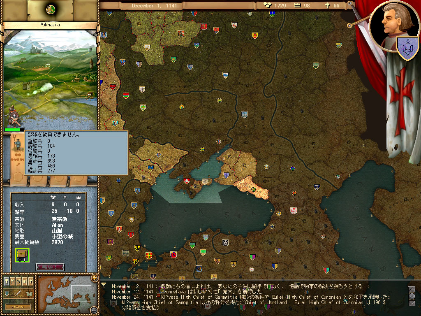Select the list-style map mode icon
421x316 pixels.
19,281
